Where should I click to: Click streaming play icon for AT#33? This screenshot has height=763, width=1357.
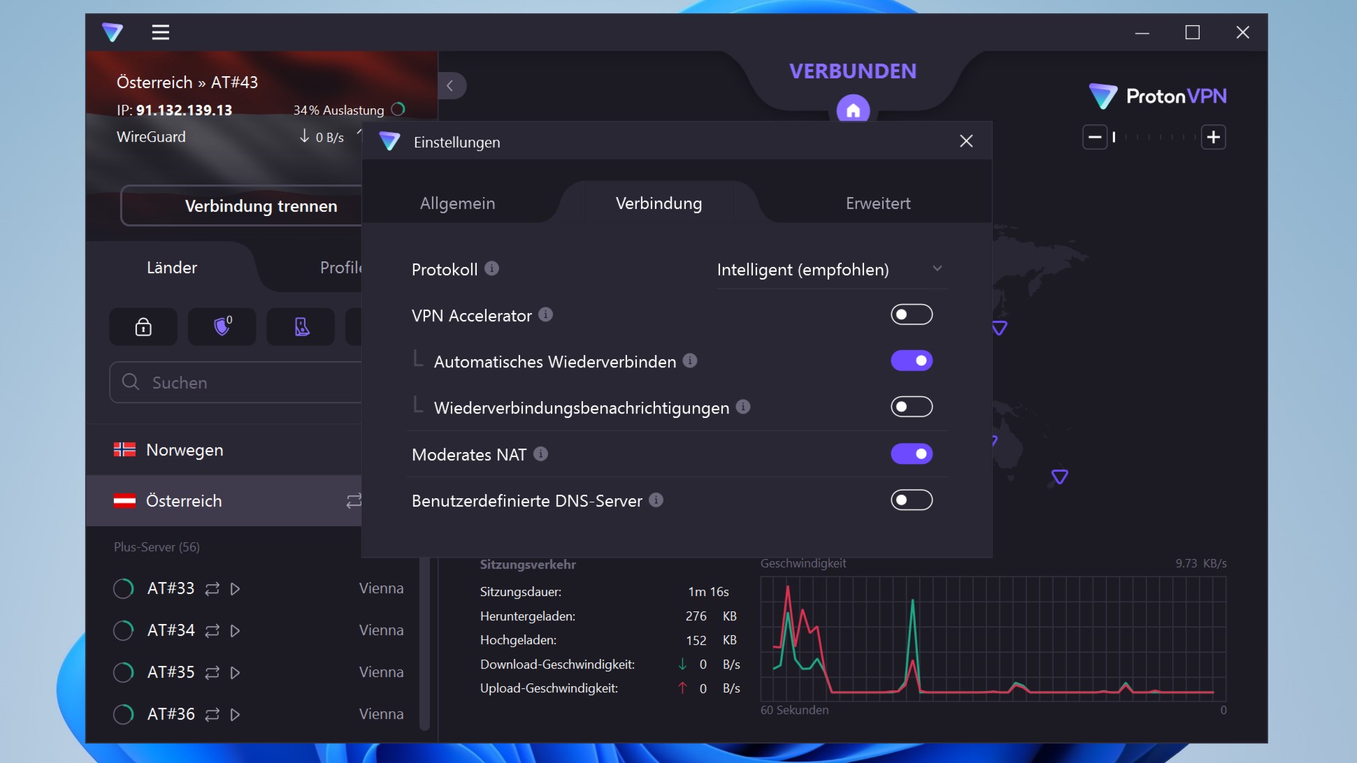click(x=235, y=589)
